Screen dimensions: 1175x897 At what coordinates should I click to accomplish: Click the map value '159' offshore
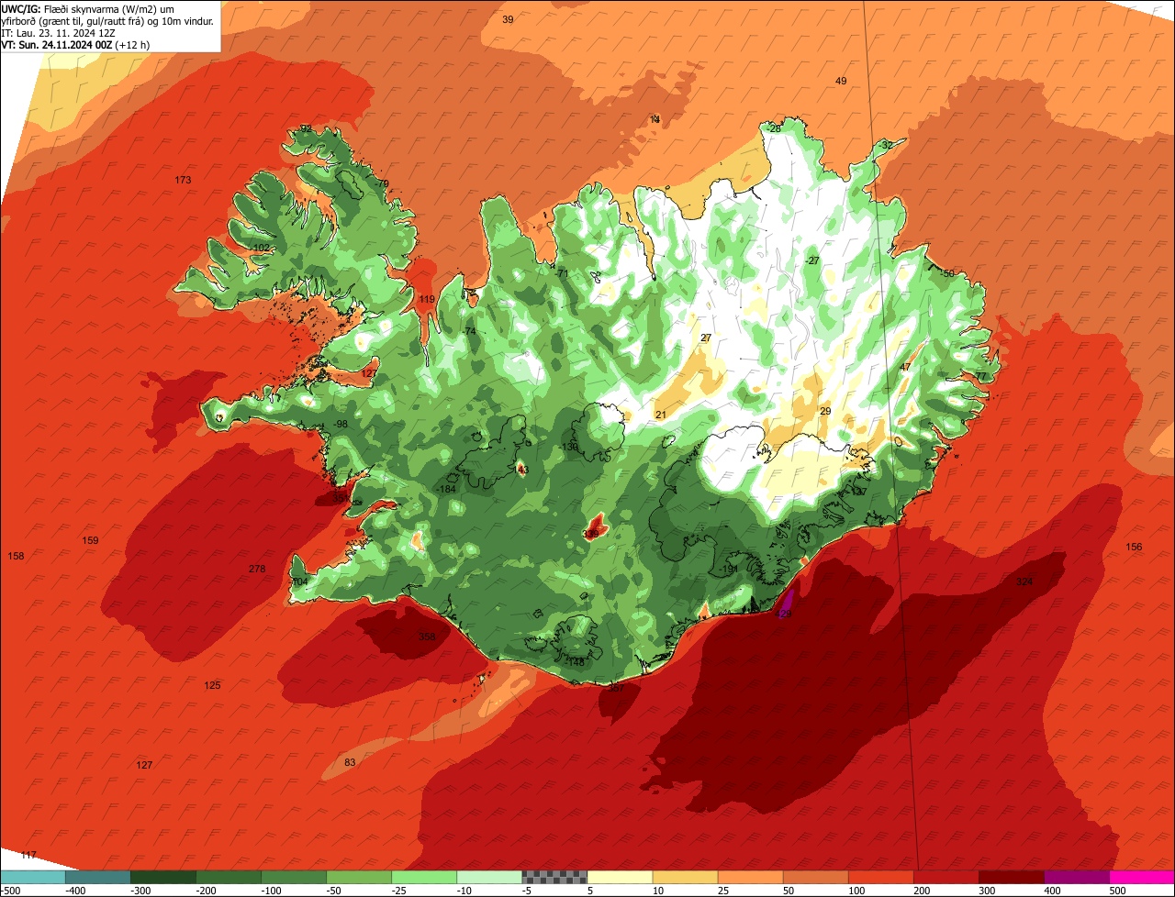click(x=90, y=540)
